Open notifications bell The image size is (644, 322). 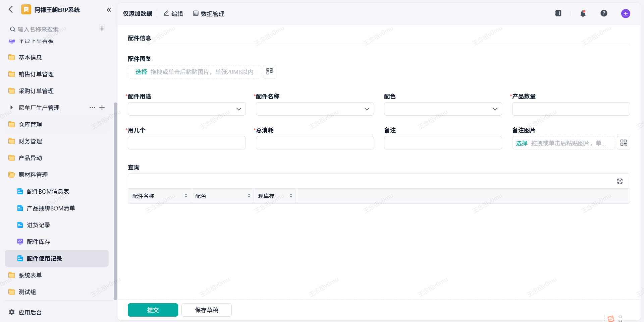583,13
